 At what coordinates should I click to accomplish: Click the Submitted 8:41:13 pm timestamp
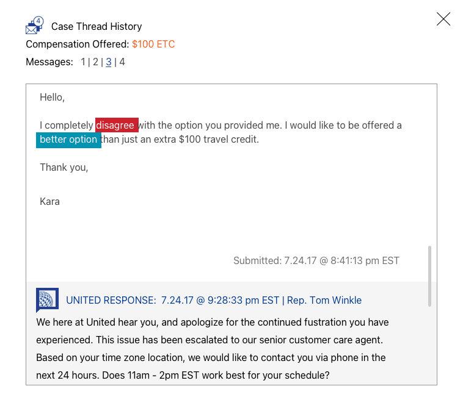click(316, 260)
